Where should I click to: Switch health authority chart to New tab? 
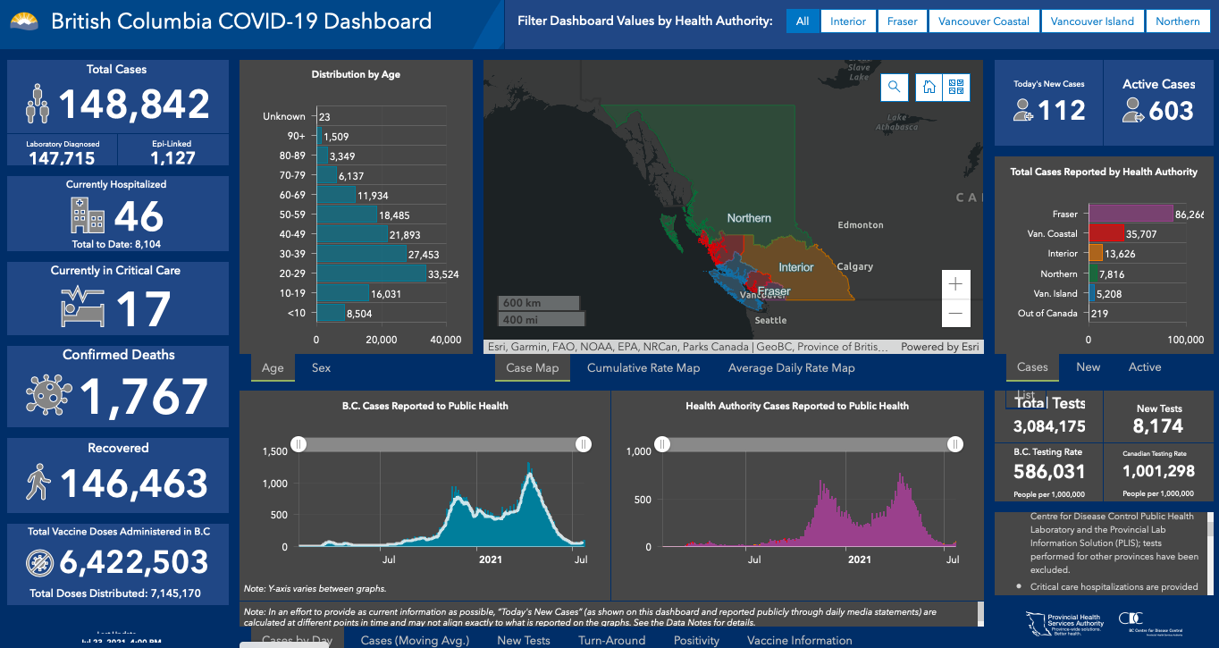[1088, 366]
